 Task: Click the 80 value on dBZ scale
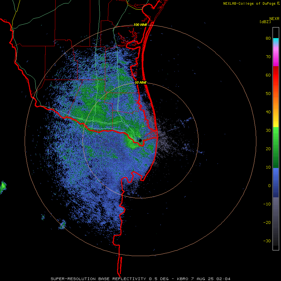[268, 38]
